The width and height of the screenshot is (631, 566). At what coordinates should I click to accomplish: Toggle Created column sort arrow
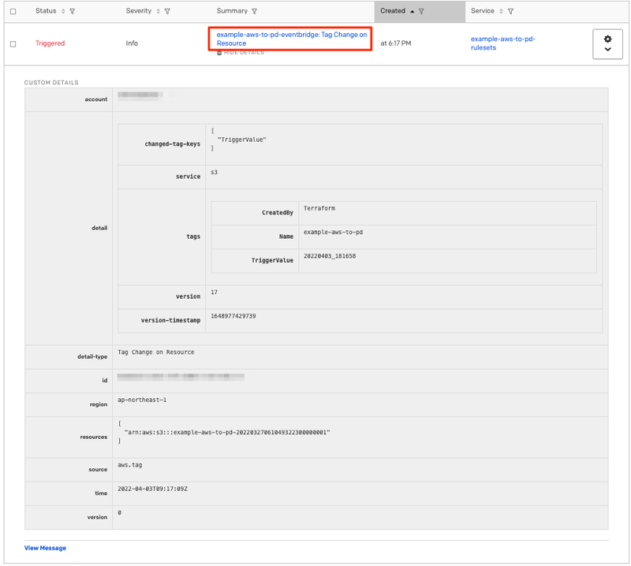[x=412, y=11]
